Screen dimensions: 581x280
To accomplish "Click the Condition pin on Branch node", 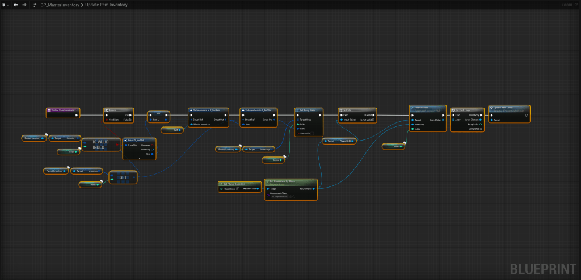I will 107,120.
